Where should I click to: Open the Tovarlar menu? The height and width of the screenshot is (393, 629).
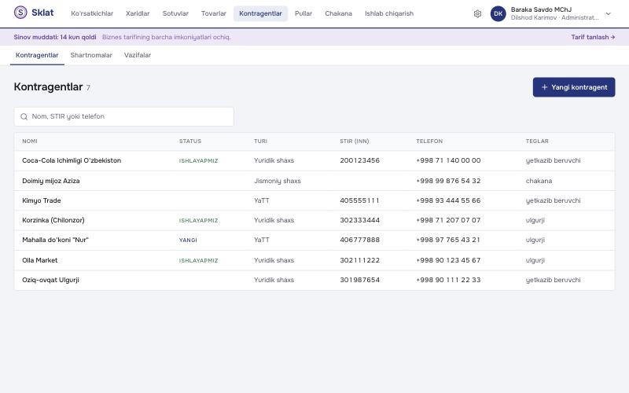click(213, 13)
